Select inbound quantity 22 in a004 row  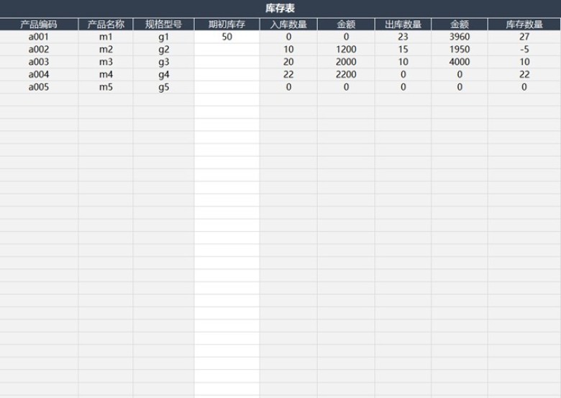(x=288, y=74)
